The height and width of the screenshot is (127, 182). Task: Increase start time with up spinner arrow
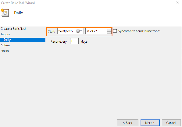[109, 30]
